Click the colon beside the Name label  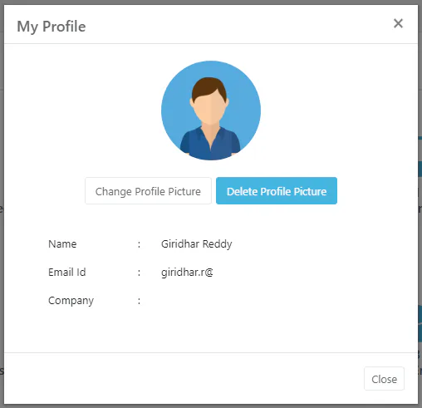tap(139, 244)
